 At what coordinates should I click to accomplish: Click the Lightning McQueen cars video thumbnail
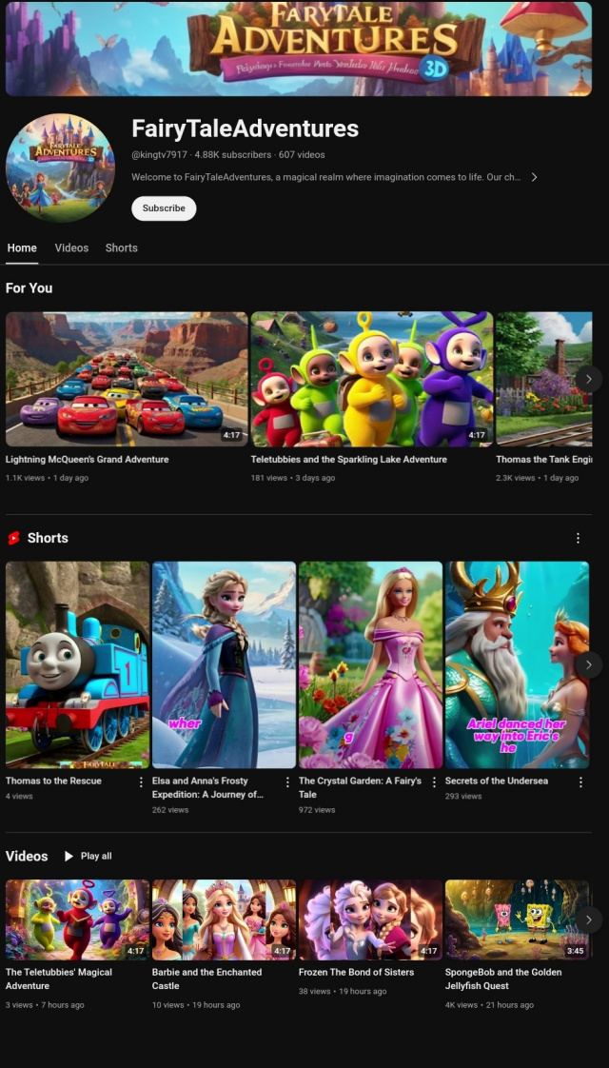pyautogui.click(x=127, y=380)
